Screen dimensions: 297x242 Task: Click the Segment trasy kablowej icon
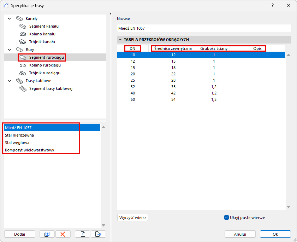(23, 88)
